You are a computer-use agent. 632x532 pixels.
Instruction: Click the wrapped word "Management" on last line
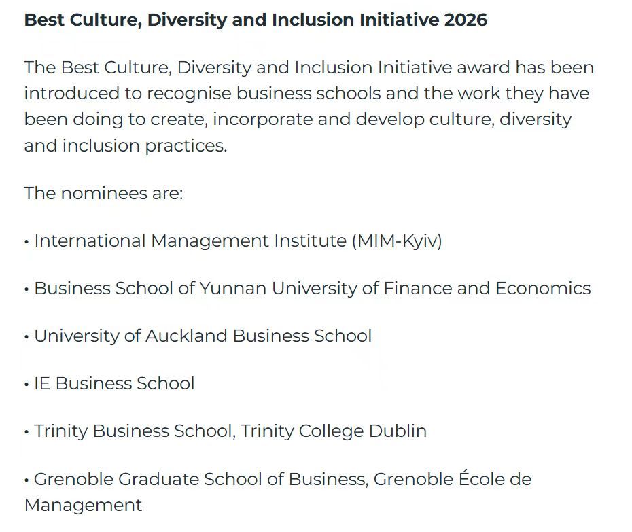[83, 506]
